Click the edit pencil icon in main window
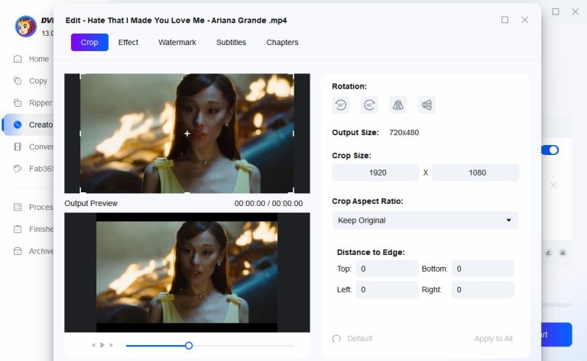The width and height of the screenshot is (587, 361). [548, 253]
